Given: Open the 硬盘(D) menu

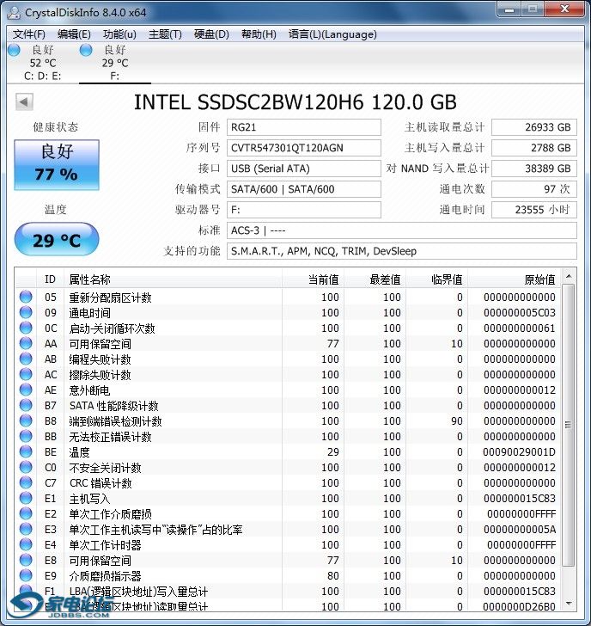Looking at the screenshot, I should [x=211, y=34].
